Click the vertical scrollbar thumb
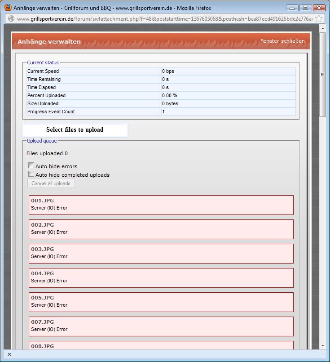Viewport: 330px width, 362px height. click(323, 75)
